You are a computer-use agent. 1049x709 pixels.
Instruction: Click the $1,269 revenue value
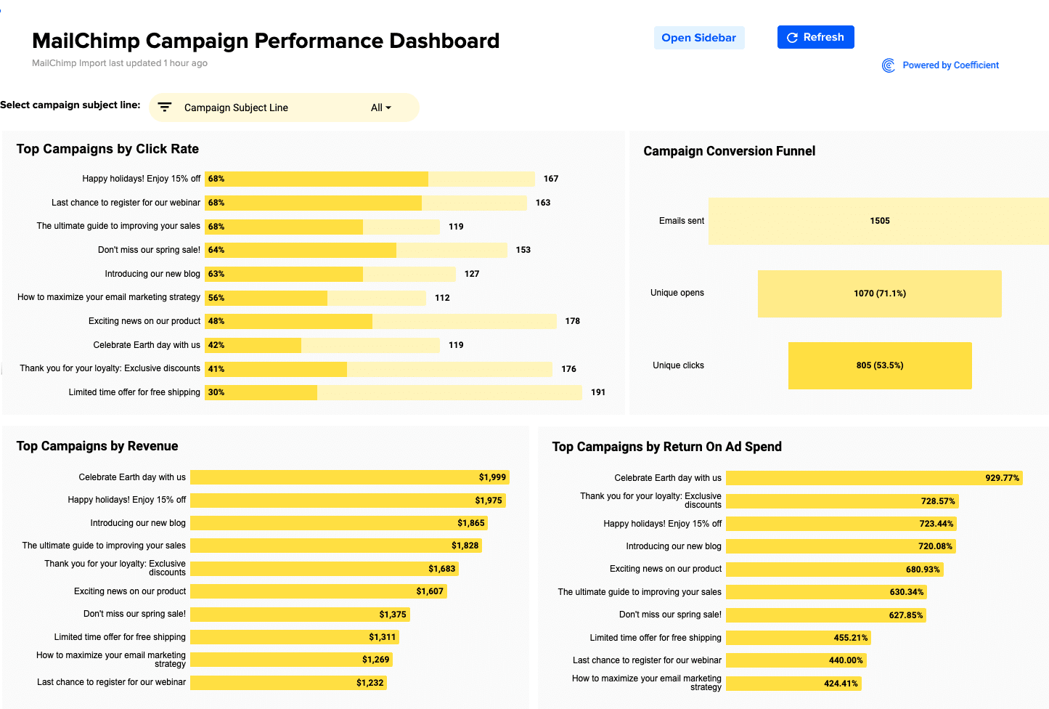[x=376, y=660]
